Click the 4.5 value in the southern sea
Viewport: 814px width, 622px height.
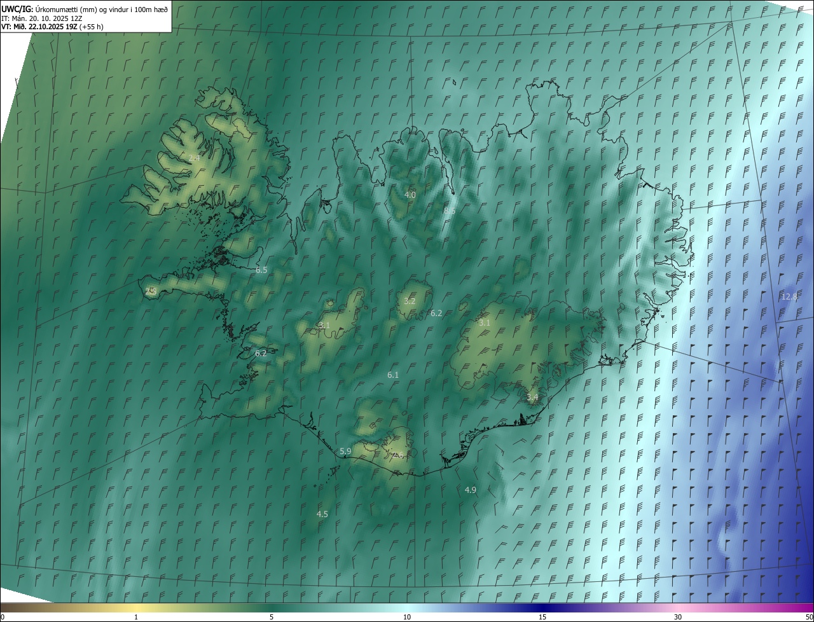(322, 514)
